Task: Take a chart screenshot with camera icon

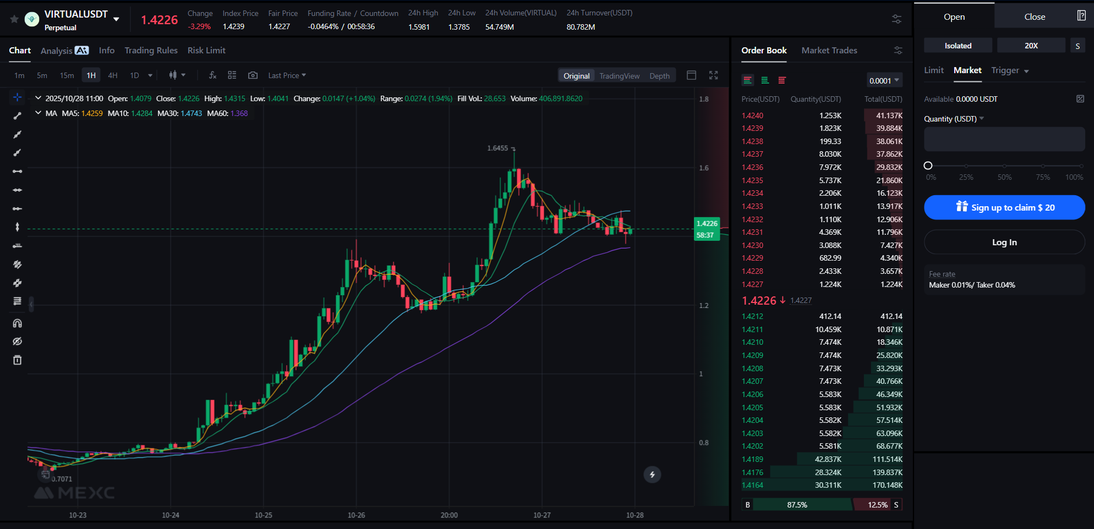Action: coord(253,75)
